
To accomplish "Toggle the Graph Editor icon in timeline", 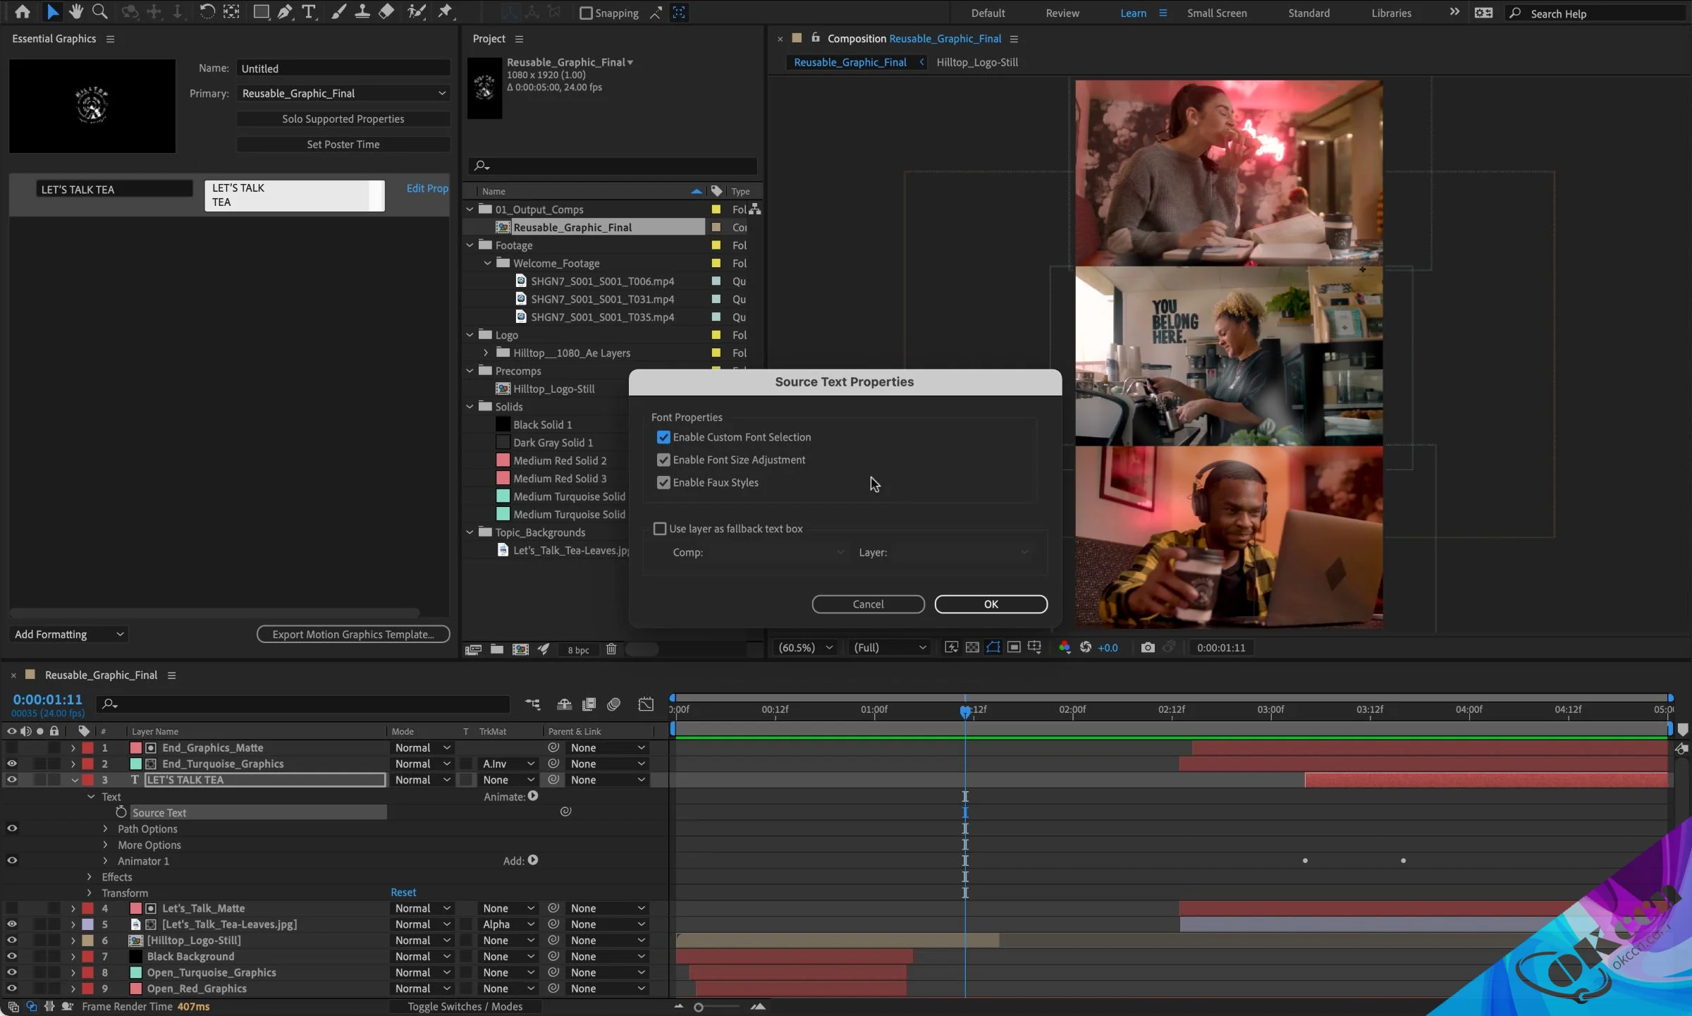I will [x=646, y=704].
